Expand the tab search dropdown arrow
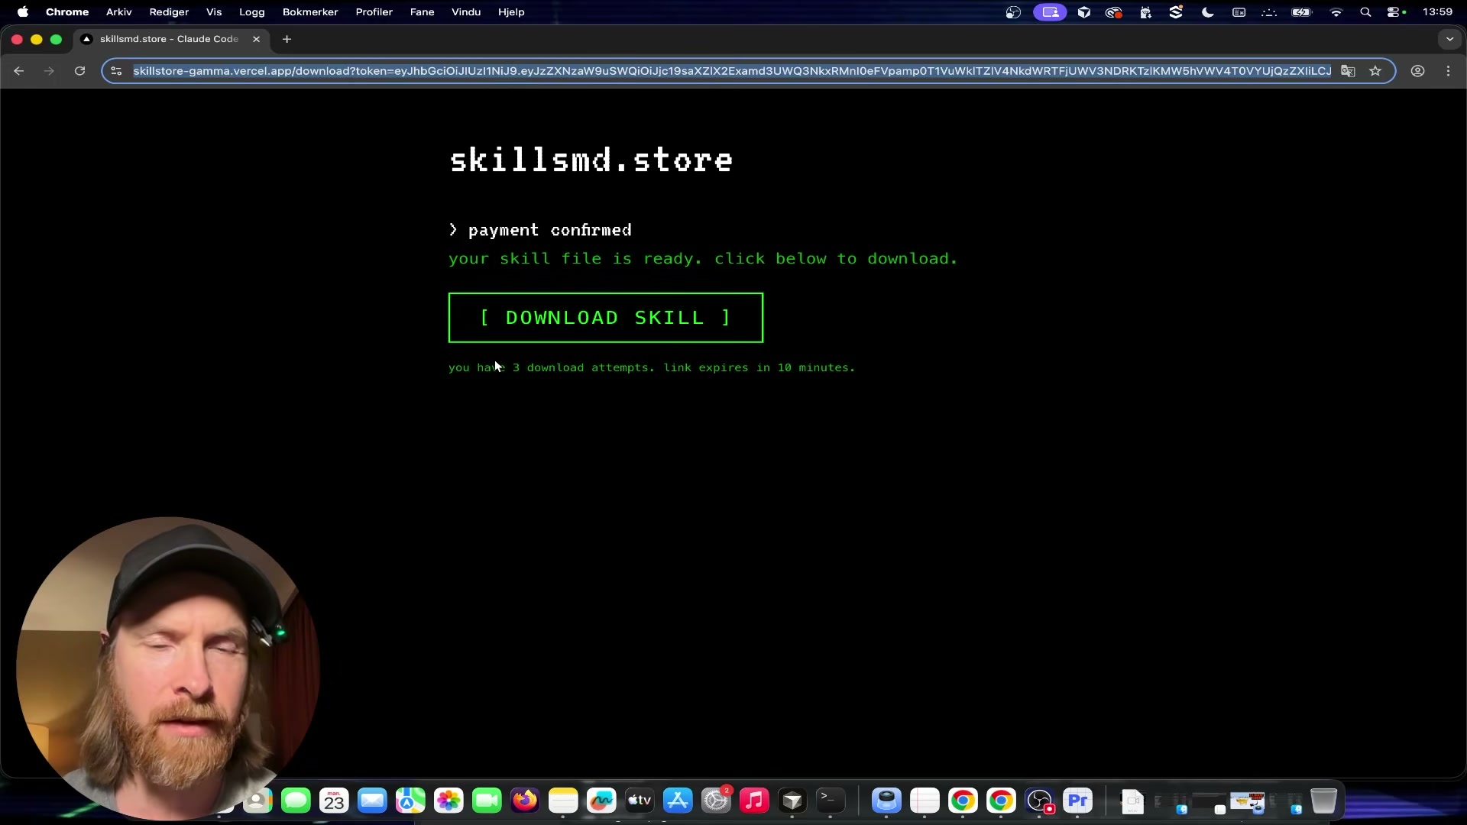1467x825 pixels. click(x=1449, y=39)
